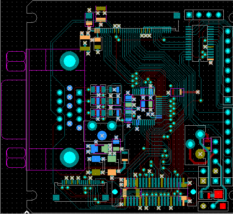Image resolution: width=233 pixels, height=214 pixels.
Task: Select the big red square pad
Action: pyautogui.click(x=218, y=194)
